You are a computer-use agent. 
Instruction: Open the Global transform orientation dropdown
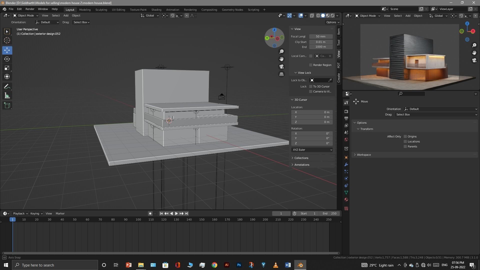149,15
